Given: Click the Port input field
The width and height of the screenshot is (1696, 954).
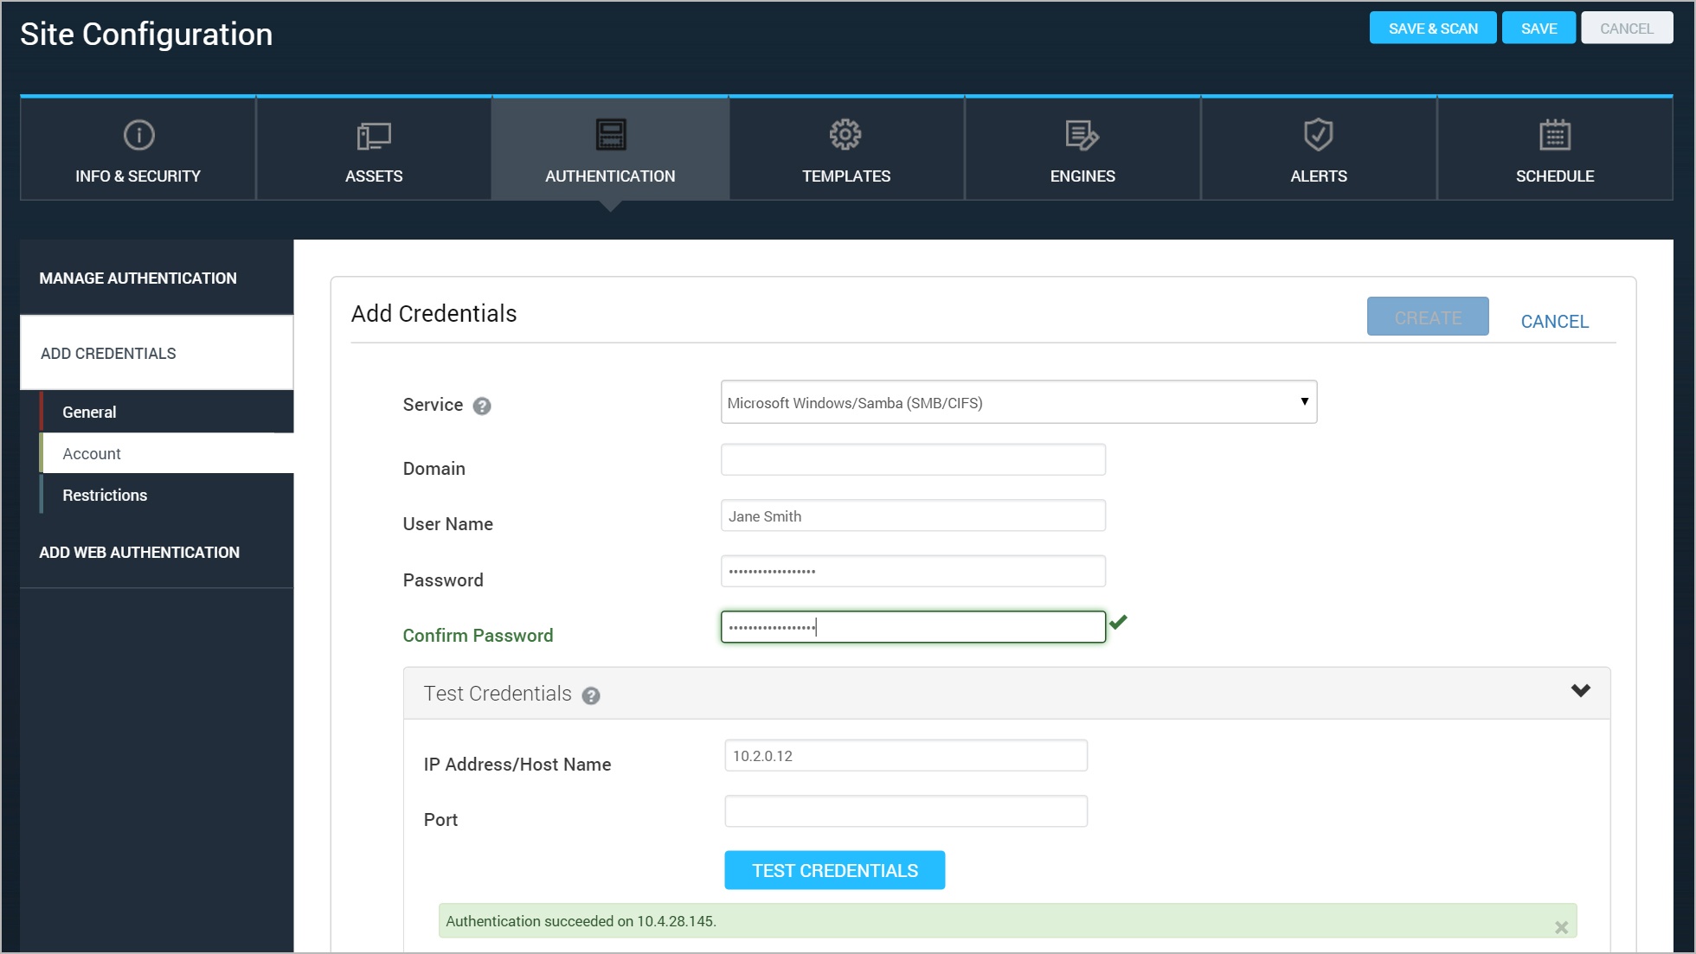Looking at the screenshot, I should (x=905, y=811).
